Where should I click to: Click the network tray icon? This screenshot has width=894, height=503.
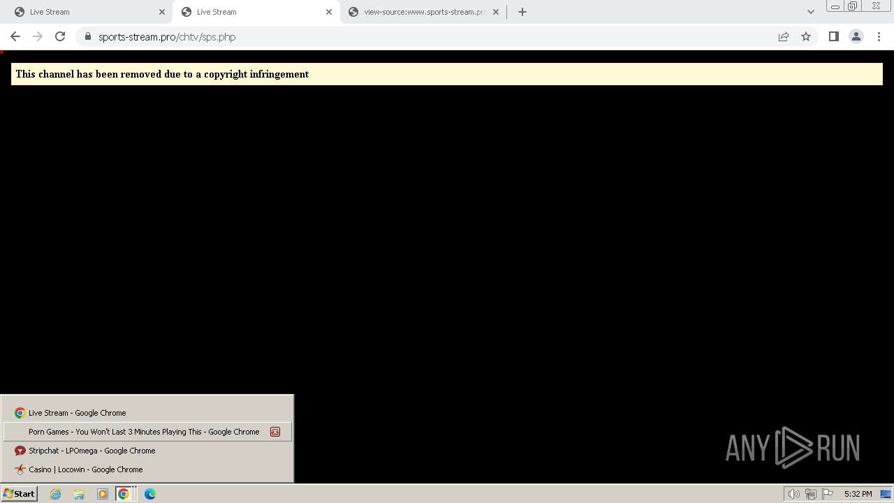pyautogui.click(x=811, y=494)
